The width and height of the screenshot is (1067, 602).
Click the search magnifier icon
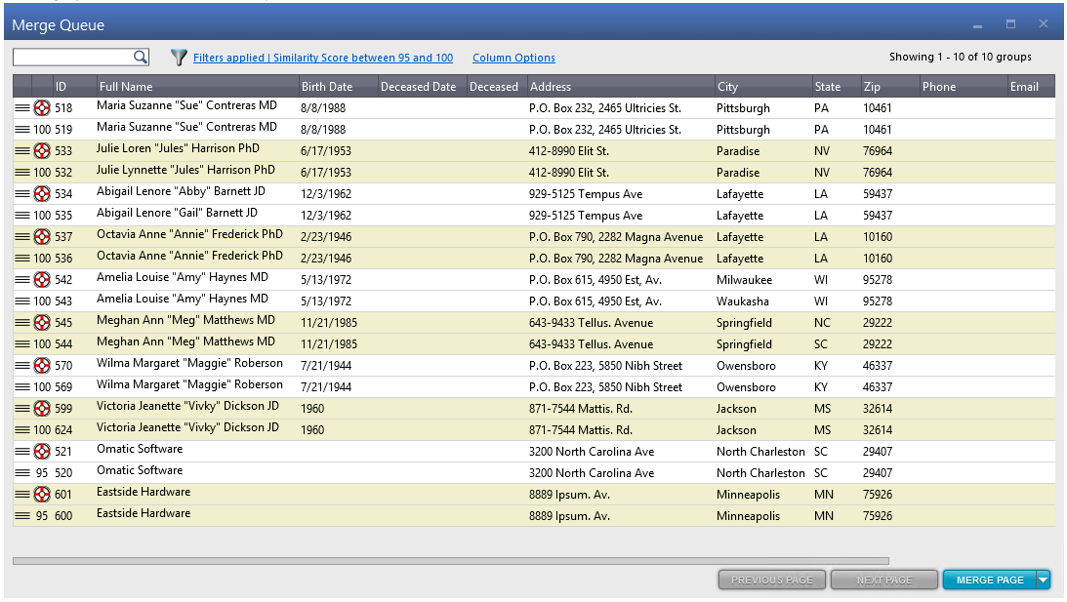(141, 58)
